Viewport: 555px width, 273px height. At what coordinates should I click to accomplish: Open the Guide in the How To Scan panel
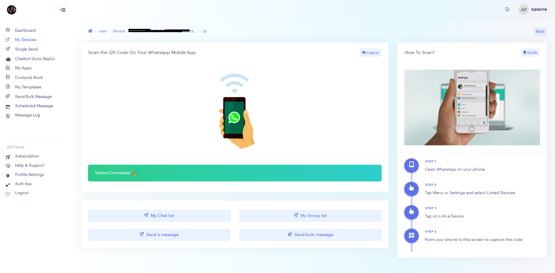coord(530,52)
